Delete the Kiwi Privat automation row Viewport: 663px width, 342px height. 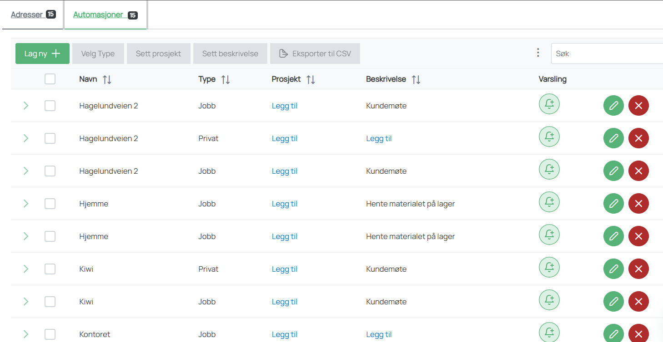pos(638,269)
